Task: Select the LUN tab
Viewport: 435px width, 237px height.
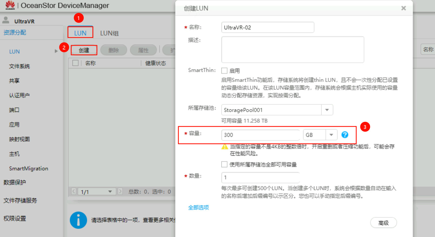Action: pos(80,33)
